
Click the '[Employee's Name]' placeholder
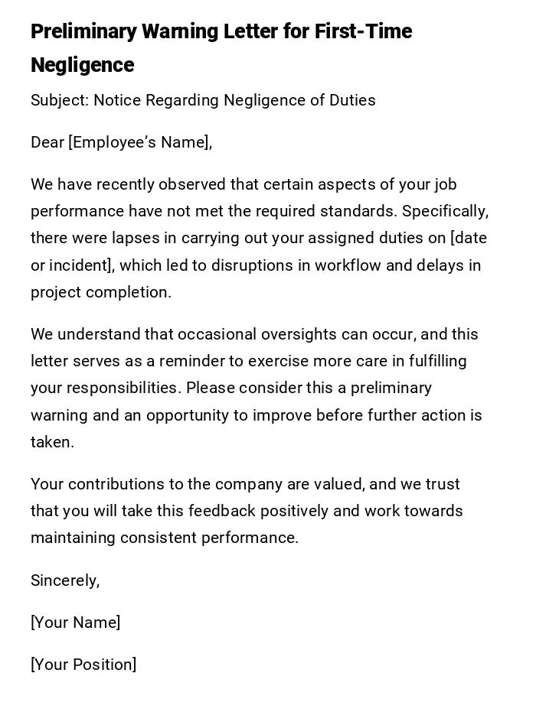click(140, 142)
